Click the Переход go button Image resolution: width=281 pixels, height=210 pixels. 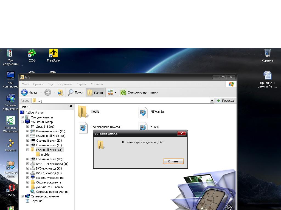coord(225,101)
